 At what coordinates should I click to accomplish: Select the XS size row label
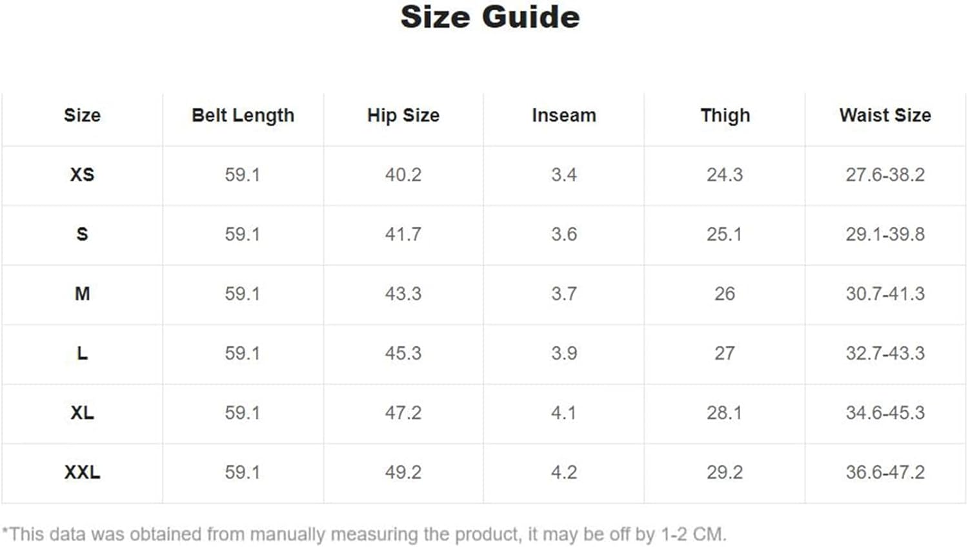pyautogui.click(x=82, y=175)
